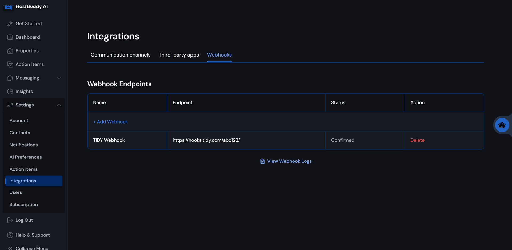Collapse the Settings section chevron
This screenshot has height=250, width=512.
tap(59, 105)
